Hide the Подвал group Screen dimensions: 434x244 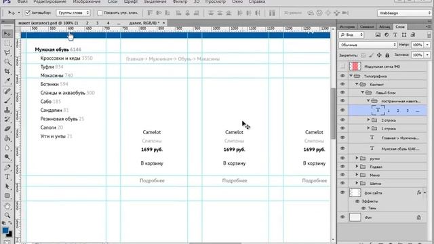click(342, 167)
